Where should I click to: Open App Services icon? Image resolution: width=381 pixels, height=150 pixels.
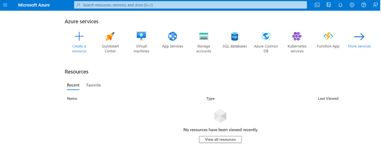(x=172, y=36)
